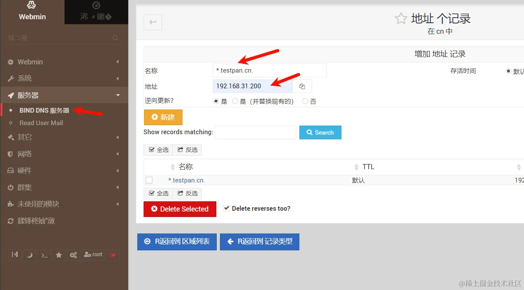Screen dimensions: 524x290
Task: Select 逆向更新 option 否
Action: pyautogui.click(x=305, y=101)
